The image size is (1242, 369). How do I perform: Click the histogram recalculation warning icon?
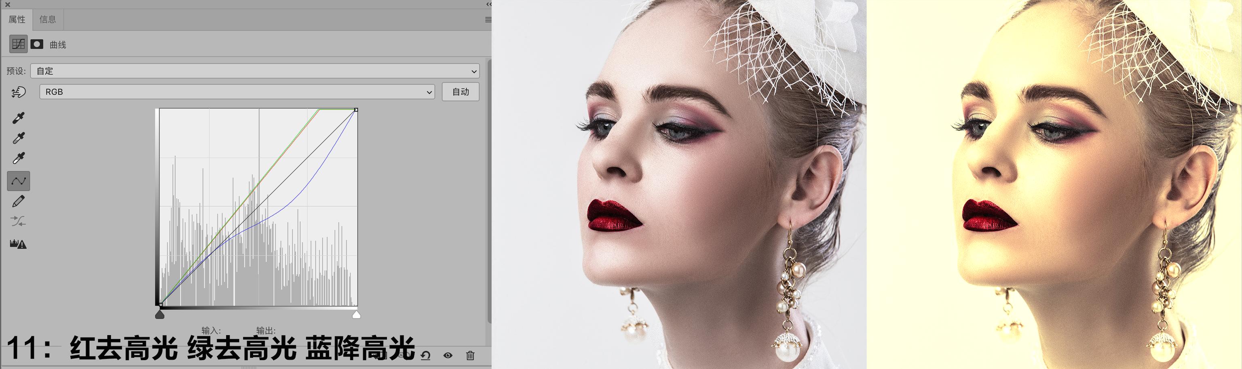(18, 244)
